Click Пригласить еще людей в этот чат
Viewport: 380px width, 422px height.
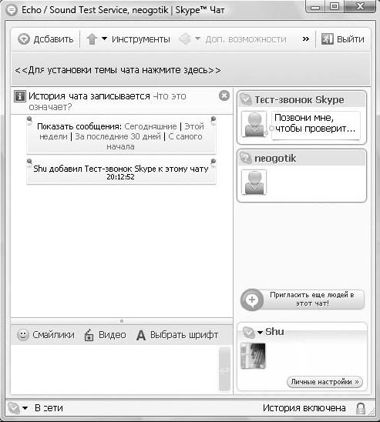point(302,300)
